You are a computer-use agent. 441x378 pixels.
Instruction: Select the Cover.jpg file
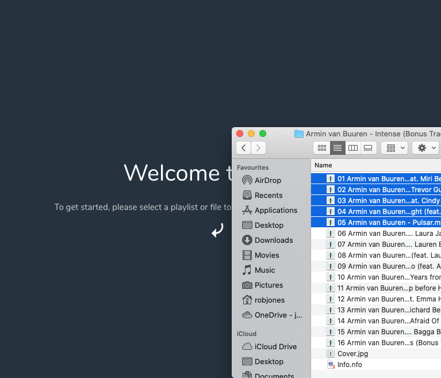[x=352, y=353]
